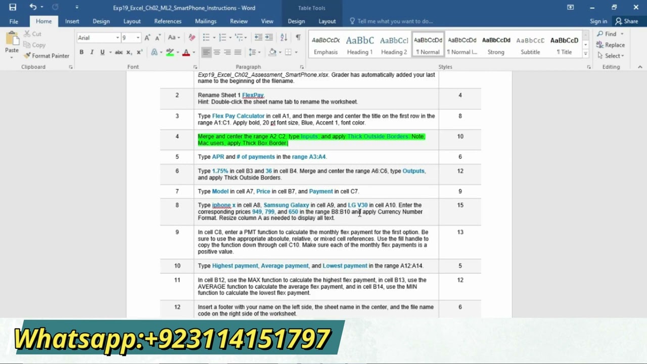Toggle Italic formatting
Viewport: 647px width, 364px height.
91,52
